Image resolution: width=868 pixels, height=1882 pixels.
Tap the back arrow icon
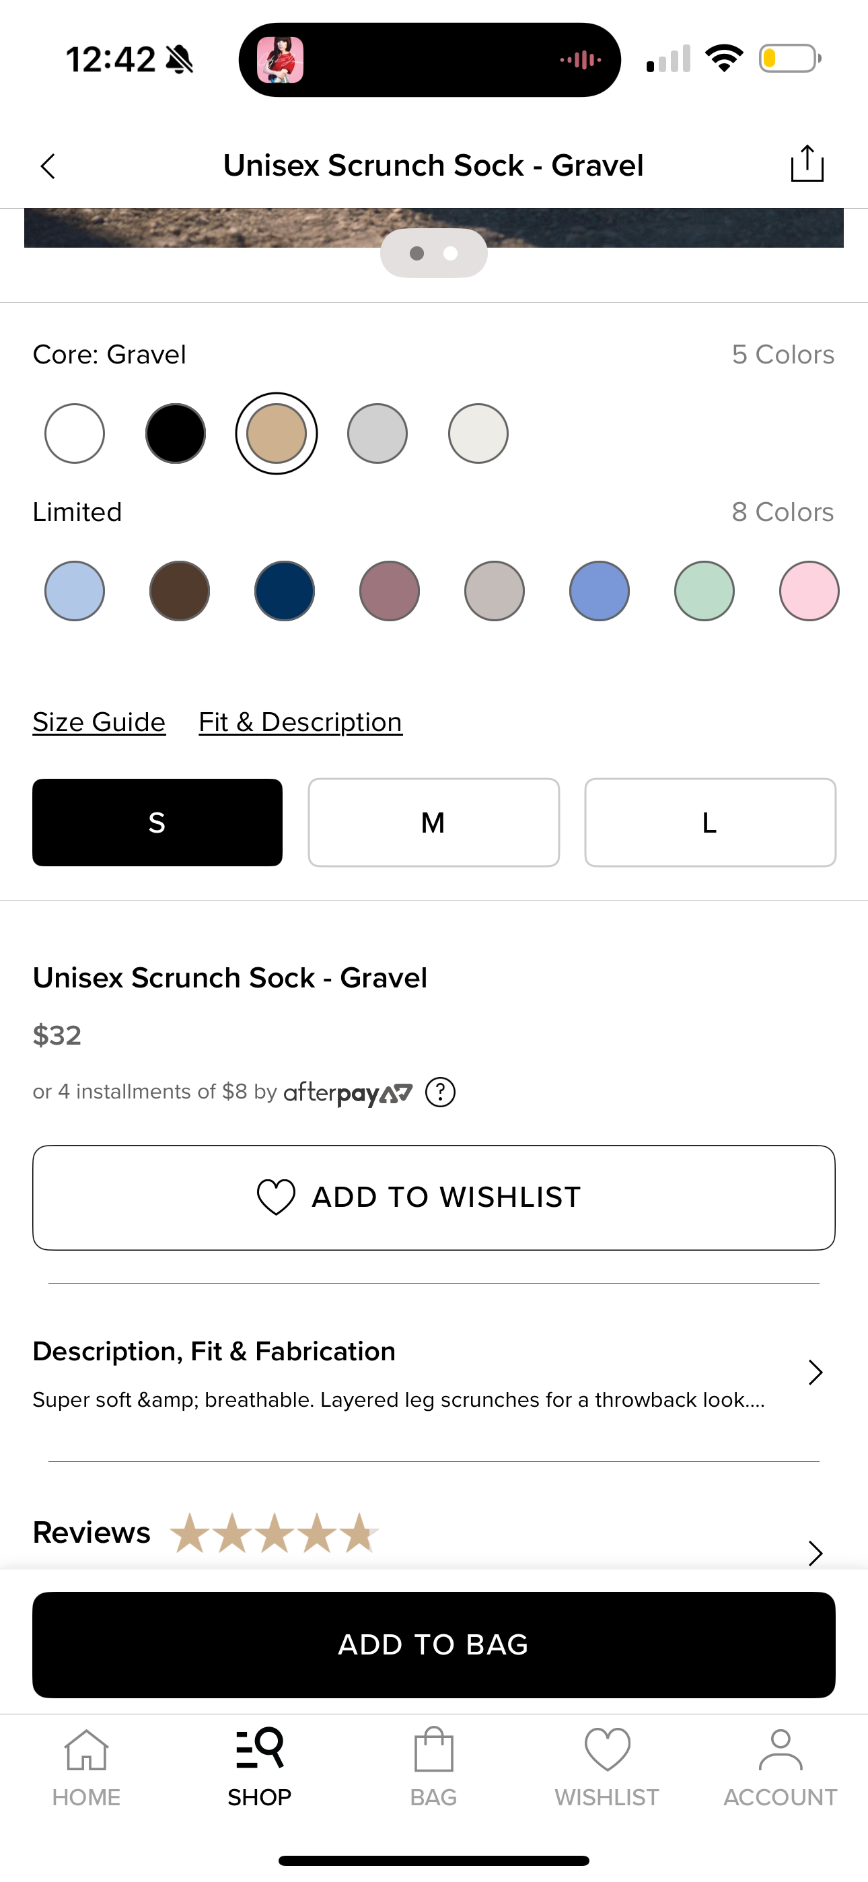pyautogui.click(x=48, y=166)
